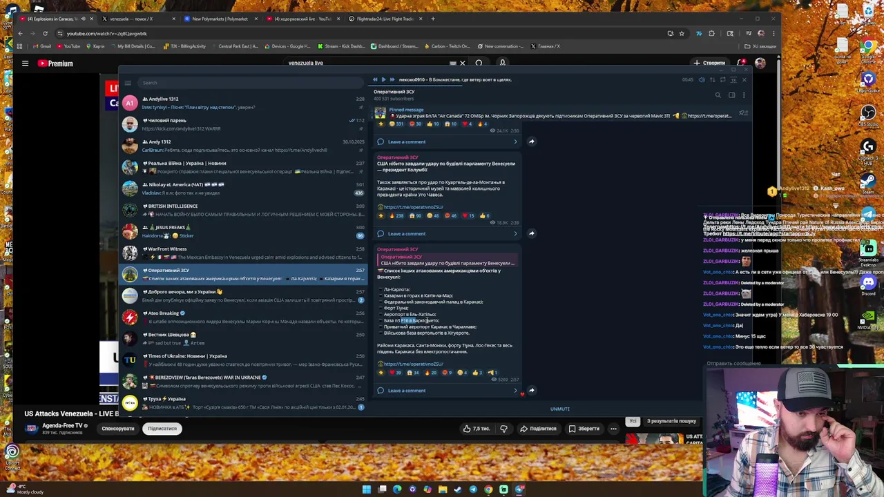Image resolution: width=884 pixels, height=497 pixels.
Task: Click Поділитися share button under the video
Action: (539, 429)
